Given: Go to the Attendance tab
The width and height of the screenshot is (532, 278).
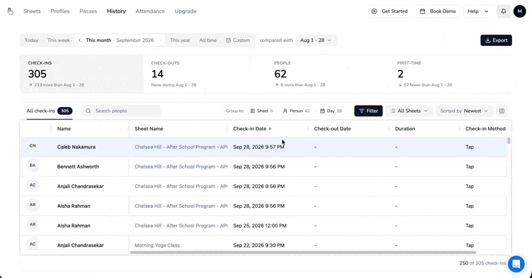Looking at the screenshot, I should pyautogui.click(x=150, y=11).
